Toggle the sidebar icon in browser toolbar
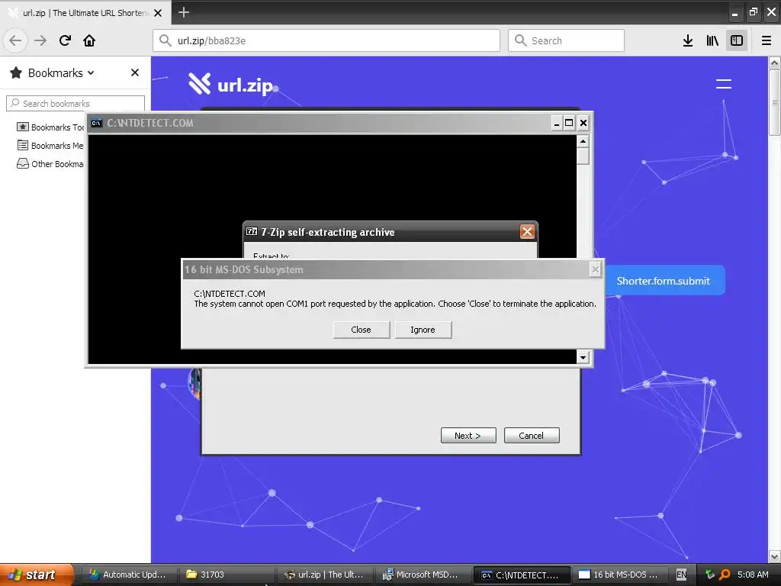Viewport: 781px width, 586px height. click(x=737, y=40)
